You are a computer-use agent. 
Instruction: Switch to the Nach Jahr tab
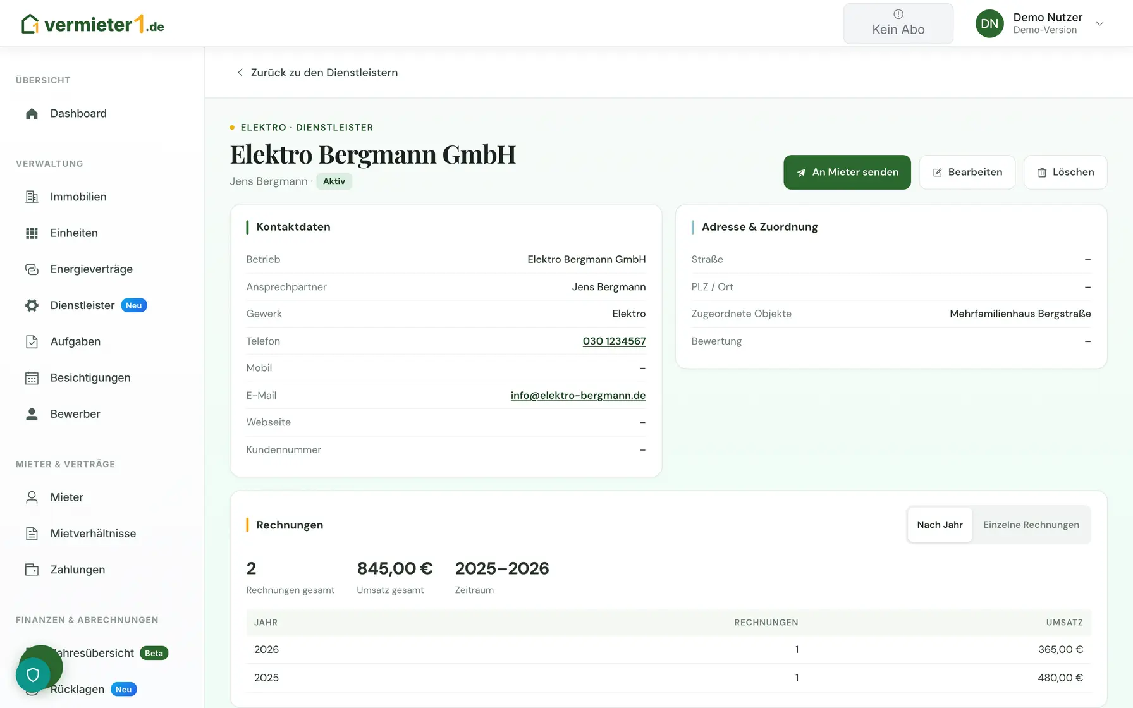pos(940,525)
